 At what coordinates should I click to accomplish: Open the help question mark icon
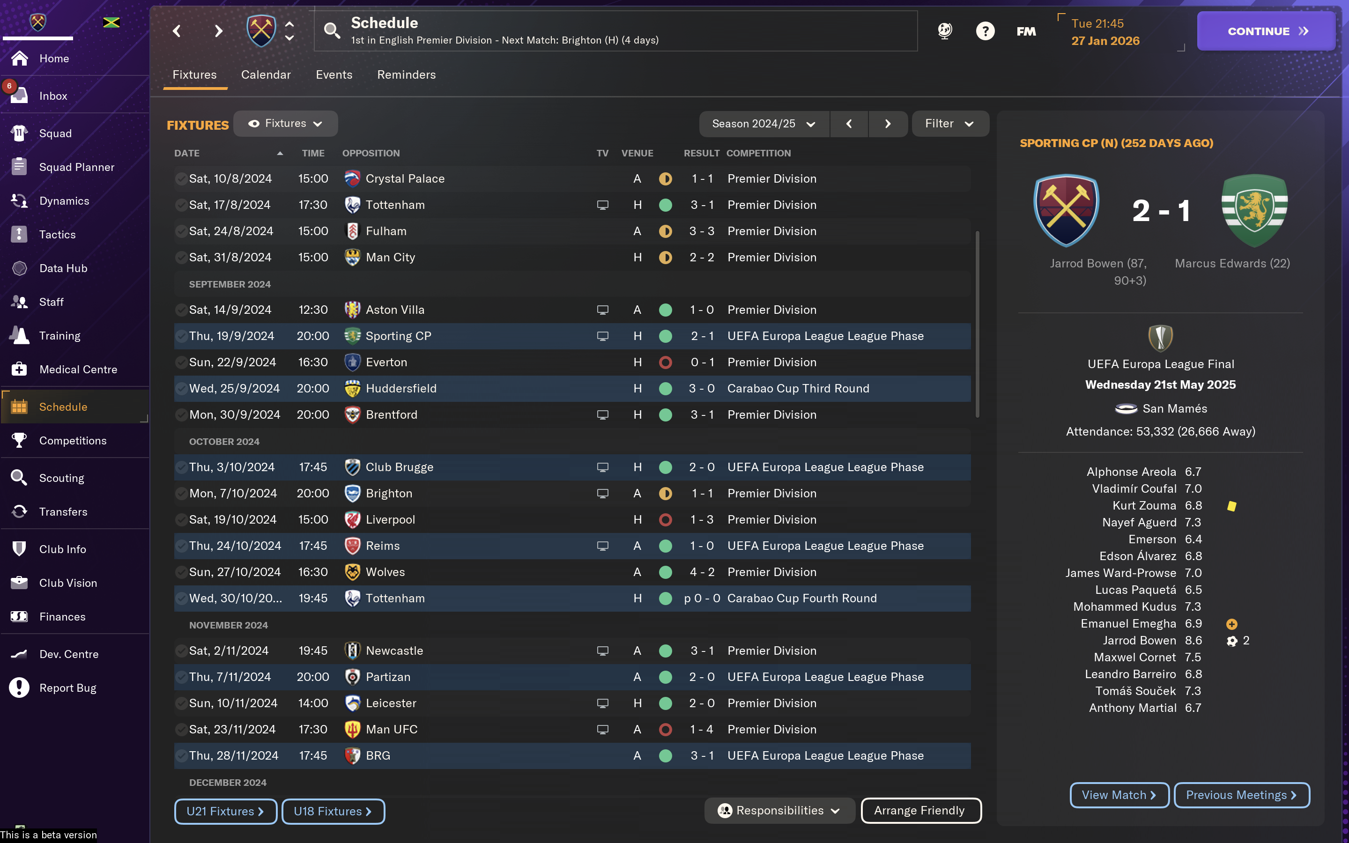click(x=985, y=31)
